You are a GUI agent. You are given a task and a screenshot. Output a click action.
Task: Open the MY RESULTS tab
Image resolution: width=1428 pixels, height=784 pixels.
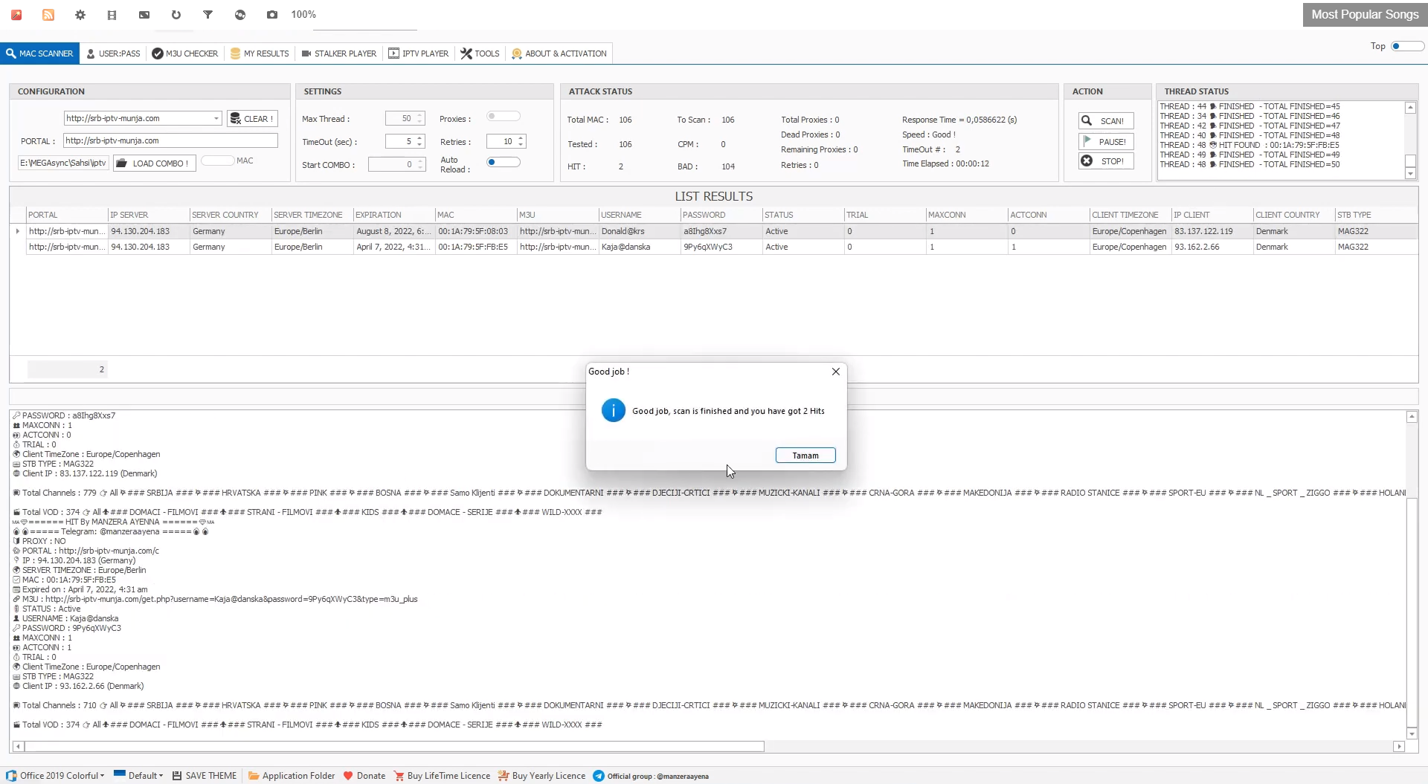[259, 54]
